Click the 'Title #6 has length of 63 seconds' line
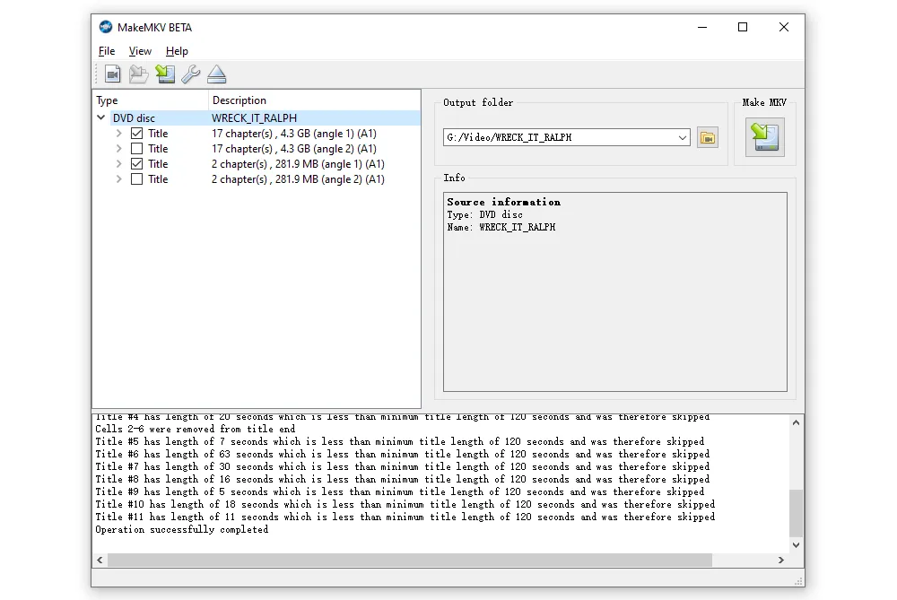The image size is (897, 600). coord(402,454)
